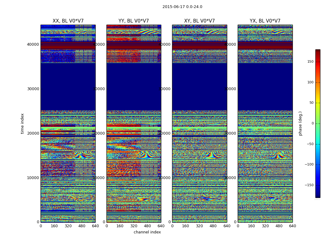
Task: Click the colorbar tick label −50
Action: pyautogui.click(x=310, y=144)
